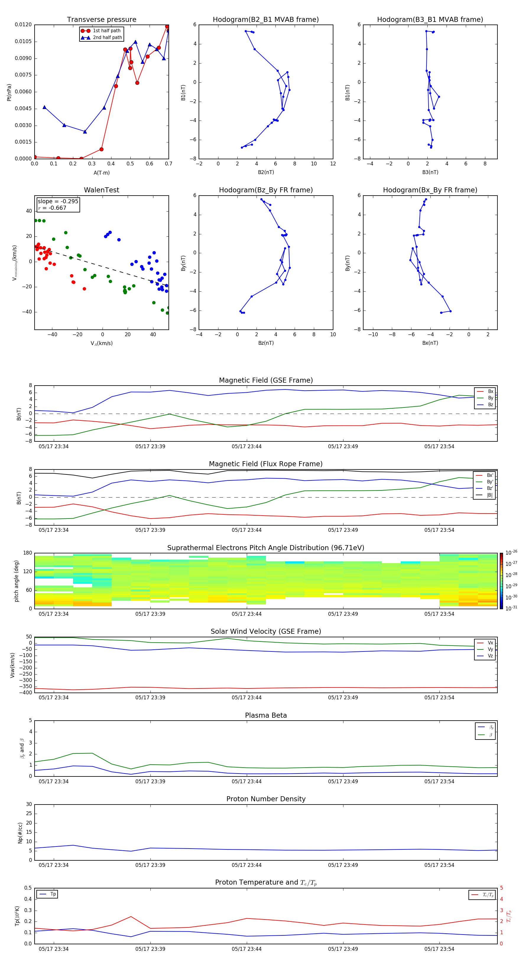This screenshot has width=532, height=975.
Task: Click the "B2(nT)" x-axis label
Action: point(266,172)
